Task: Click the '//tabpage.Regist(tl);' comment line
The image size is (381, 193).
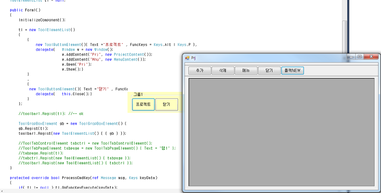Action: pos(41,153)
